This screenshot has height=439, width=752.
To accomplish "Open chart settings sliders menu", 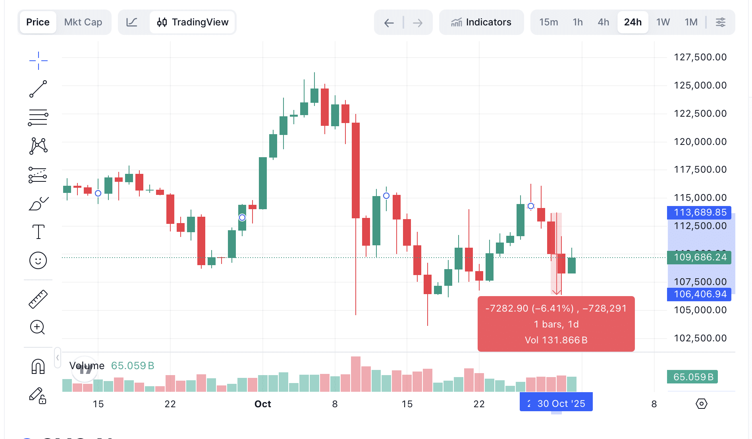I will (x=721, y=22).
